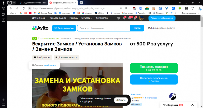Viewport: 203px width, 108px height.
Task: Click the page vertical scrollbar thumb
Action: [202, 22]
